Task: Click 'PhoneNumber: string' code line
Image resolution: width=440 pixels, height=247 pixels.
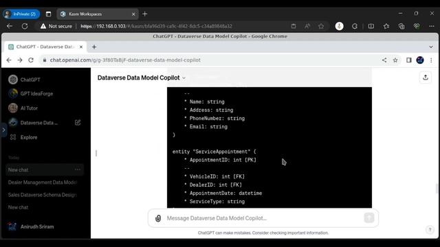Action: click(217, 119)
